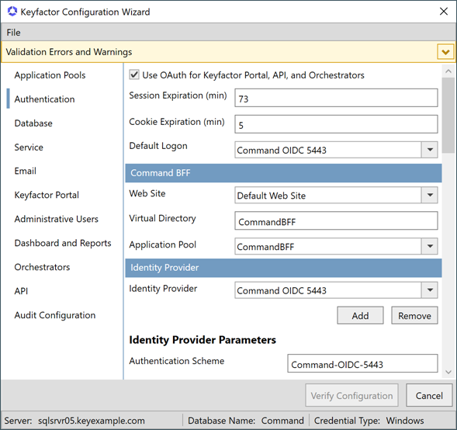457x430 pixels.
Task: Switch to the Email section
Action: pos(26,171)
